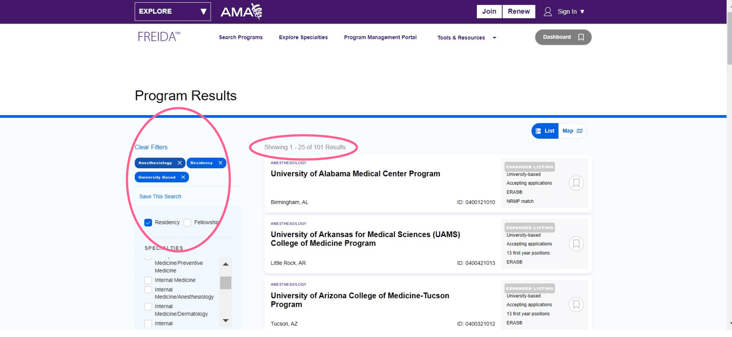Click Program Results heading
Screen dimensions: 732x337
186,96
